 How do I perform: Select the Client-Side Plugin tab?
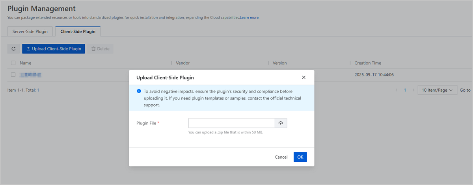coord(78,31)
